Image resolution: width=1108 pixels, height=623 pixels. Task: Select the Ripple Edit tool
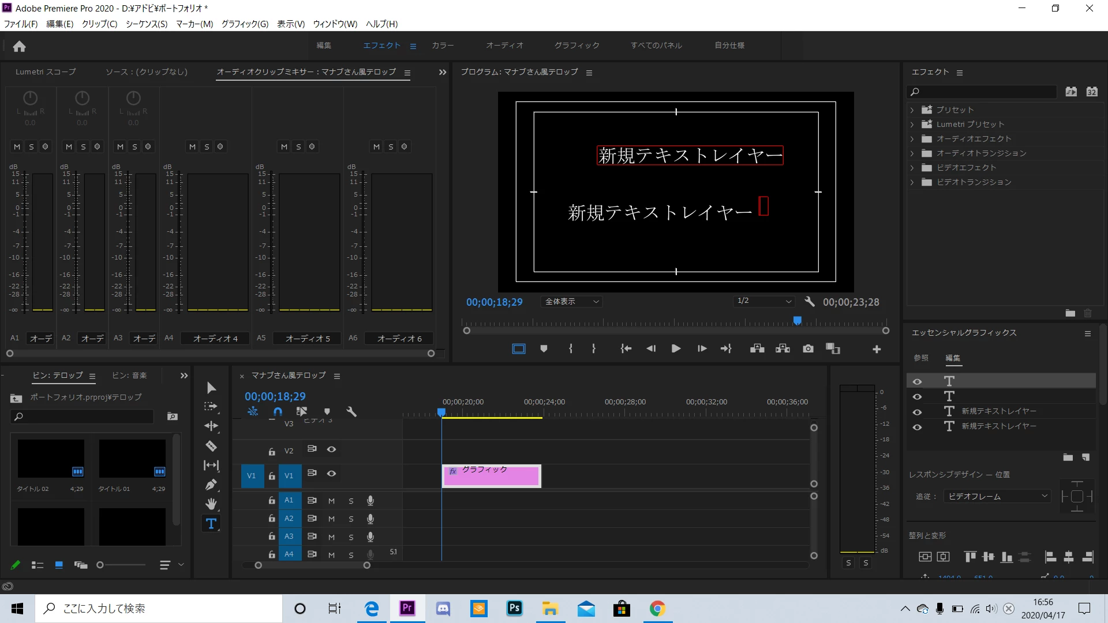211,426
